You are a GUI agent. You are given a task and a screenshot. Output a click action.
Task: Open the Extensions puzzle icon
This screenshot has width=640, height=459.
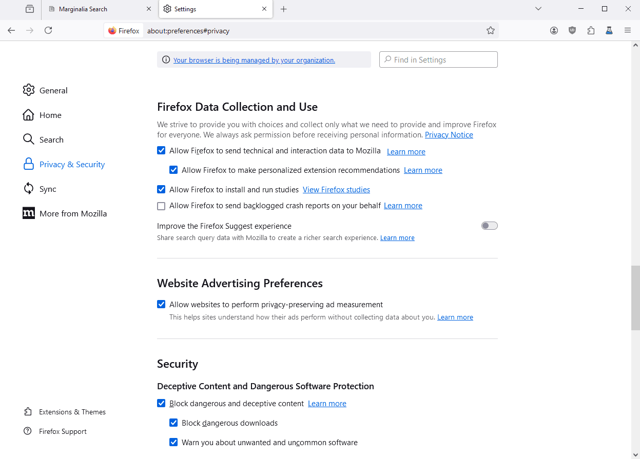[591, 31]
